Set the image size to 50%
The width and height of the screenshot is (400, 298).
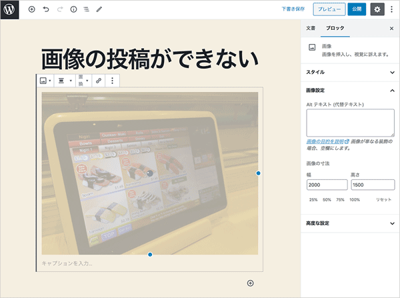pyautogui.click(x=327, y=200)
